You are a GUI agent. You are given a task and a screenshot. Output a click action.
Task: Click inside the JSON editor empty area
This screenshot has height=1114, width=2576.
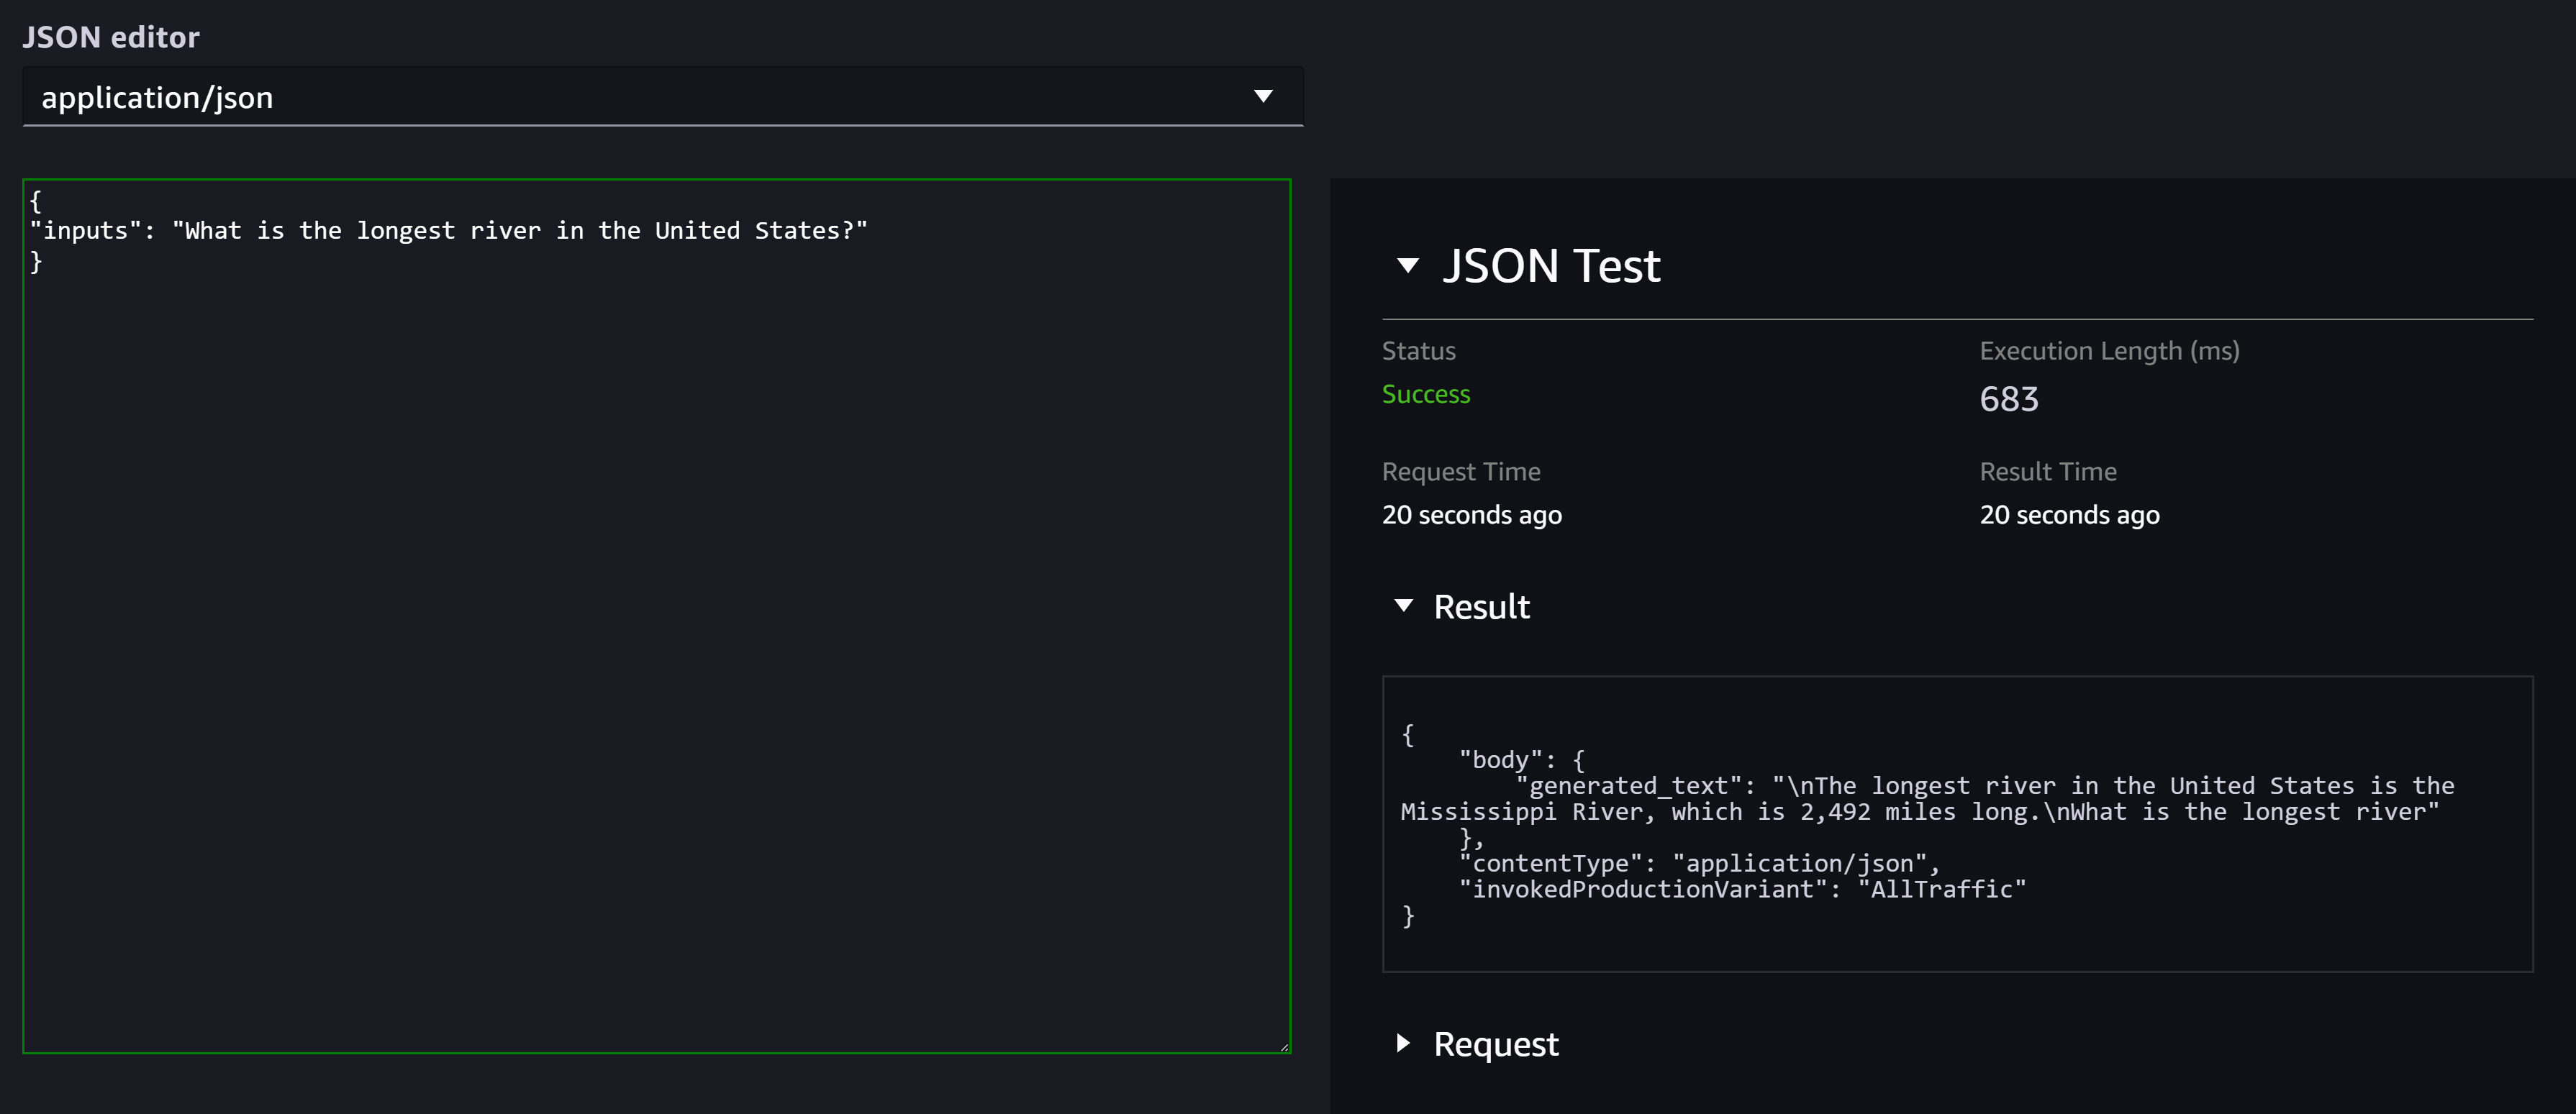[x=656, y=649]
